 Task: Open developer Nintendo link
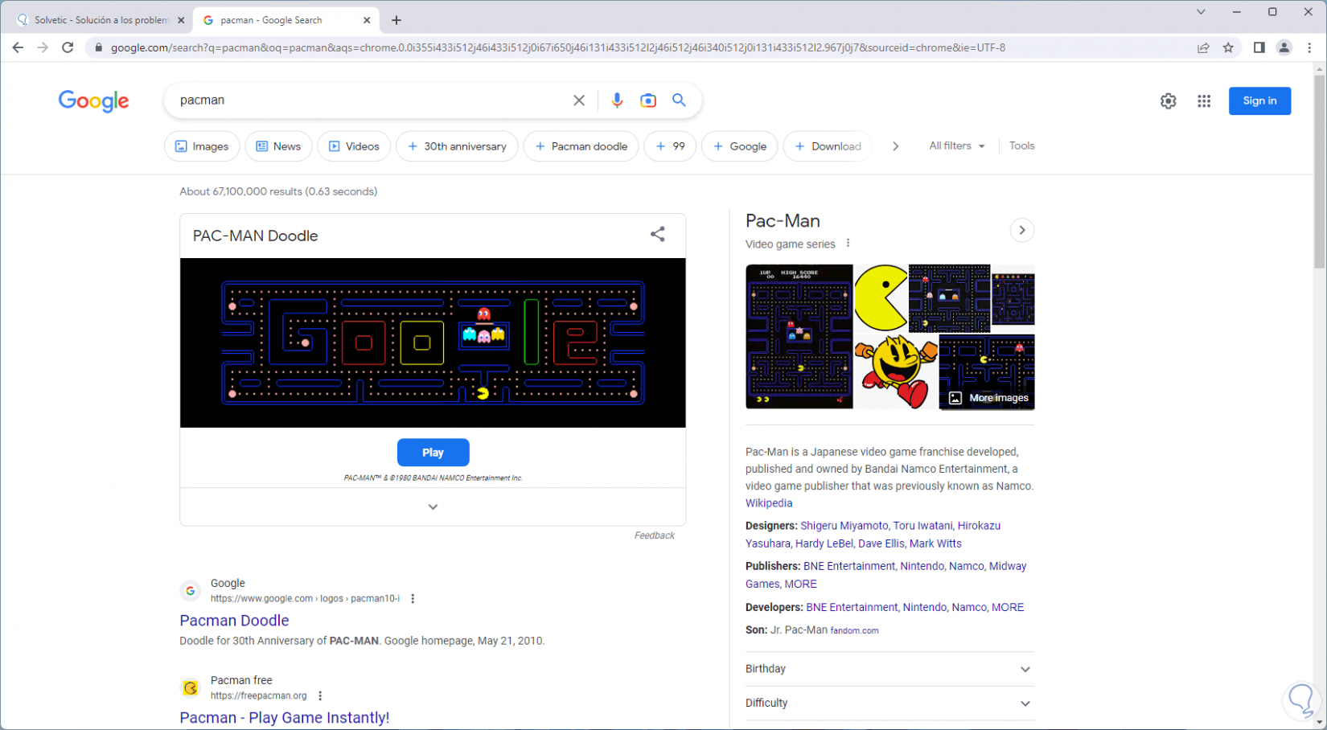point(925,607)
